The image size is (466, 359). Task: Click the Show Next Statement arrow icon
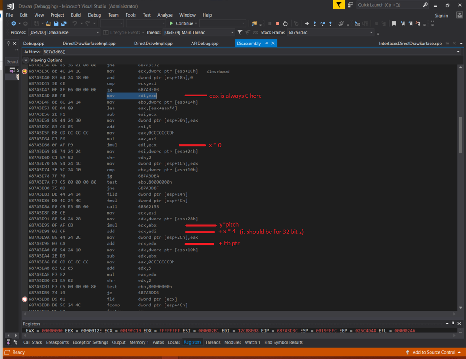pyautogui.click(x=306, y=23)
